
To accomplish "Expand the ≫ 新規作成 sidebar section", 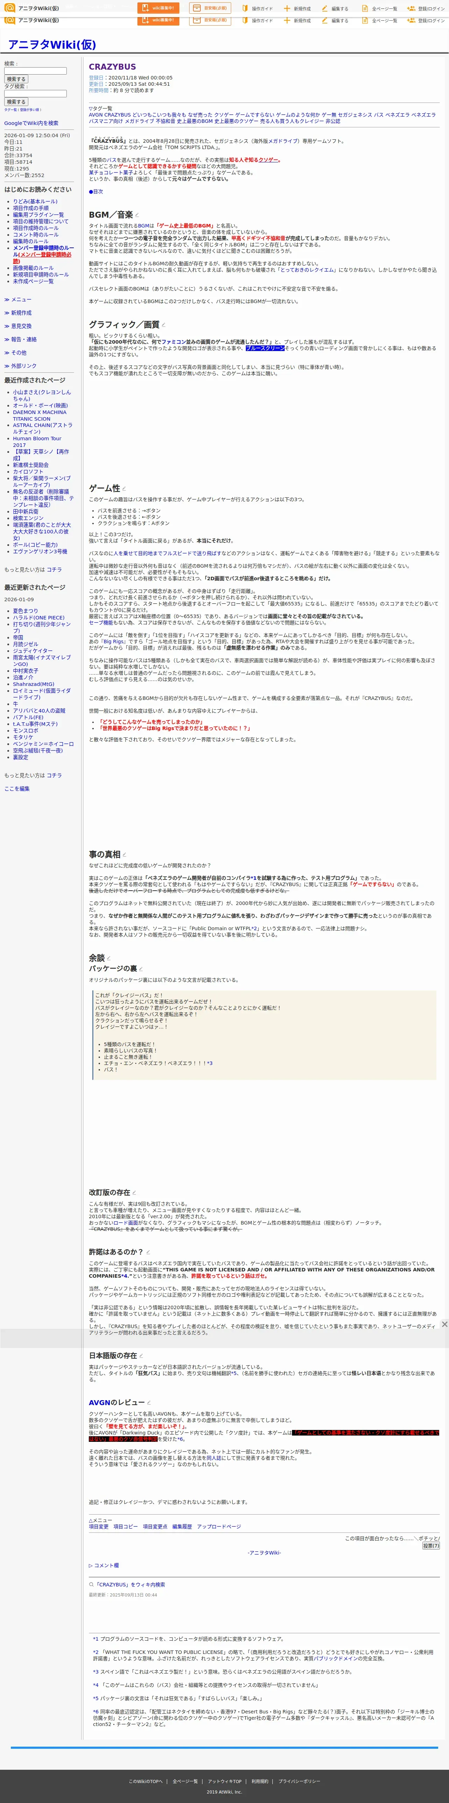I will (x=18, y=313).
